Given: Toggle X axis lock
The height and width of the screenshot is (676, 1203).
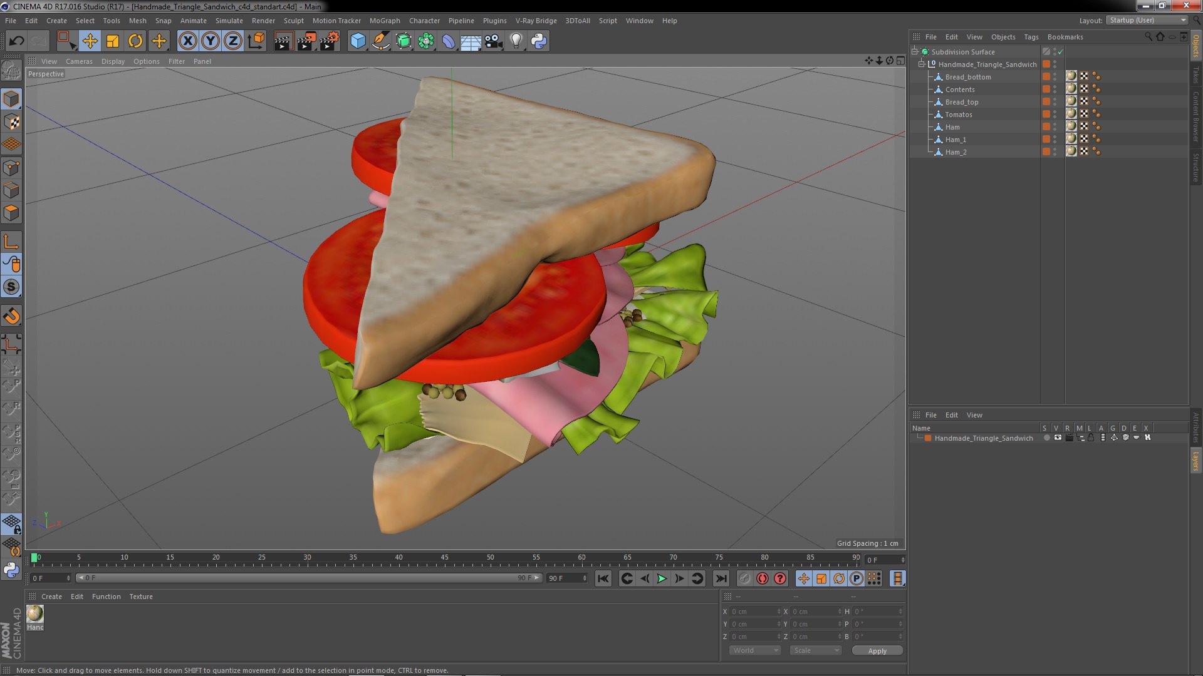Looking at the screenshot, I should pos(187,41).
